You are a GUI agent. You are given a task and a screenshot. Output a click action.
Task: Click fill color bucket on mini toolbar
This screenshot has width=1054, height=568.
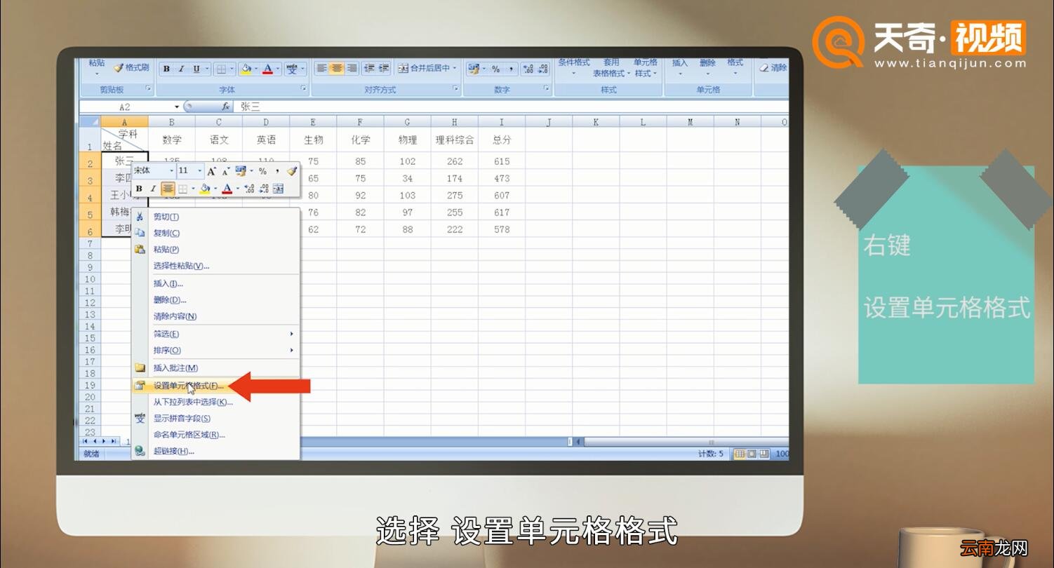click(x=205, y=189)
